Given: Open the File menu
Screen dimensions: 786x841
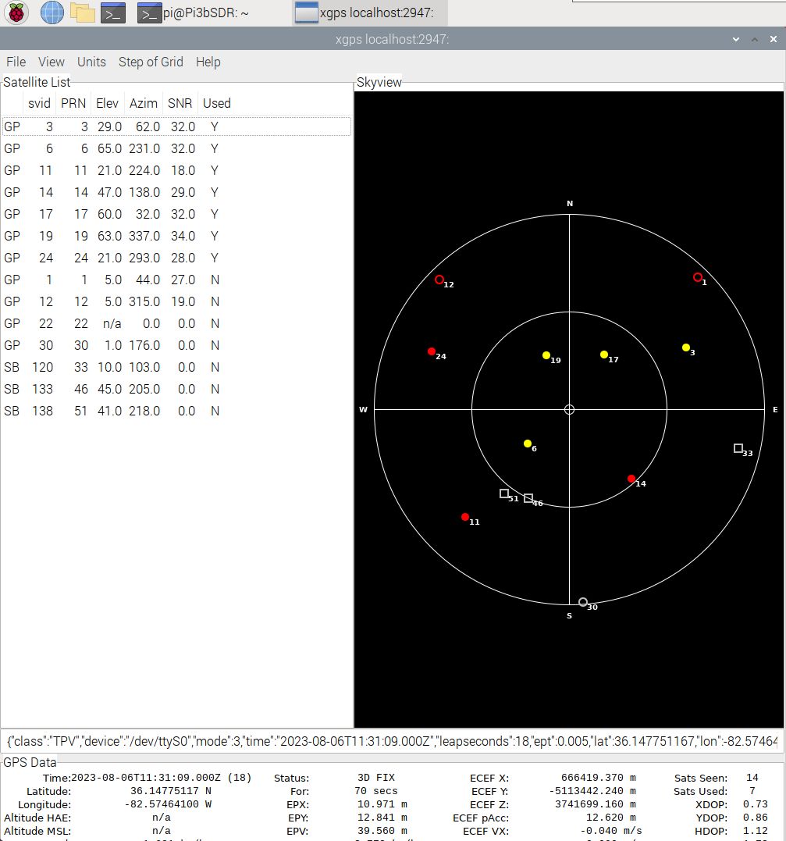Looking at the screenshot, I should pos(16,62).
